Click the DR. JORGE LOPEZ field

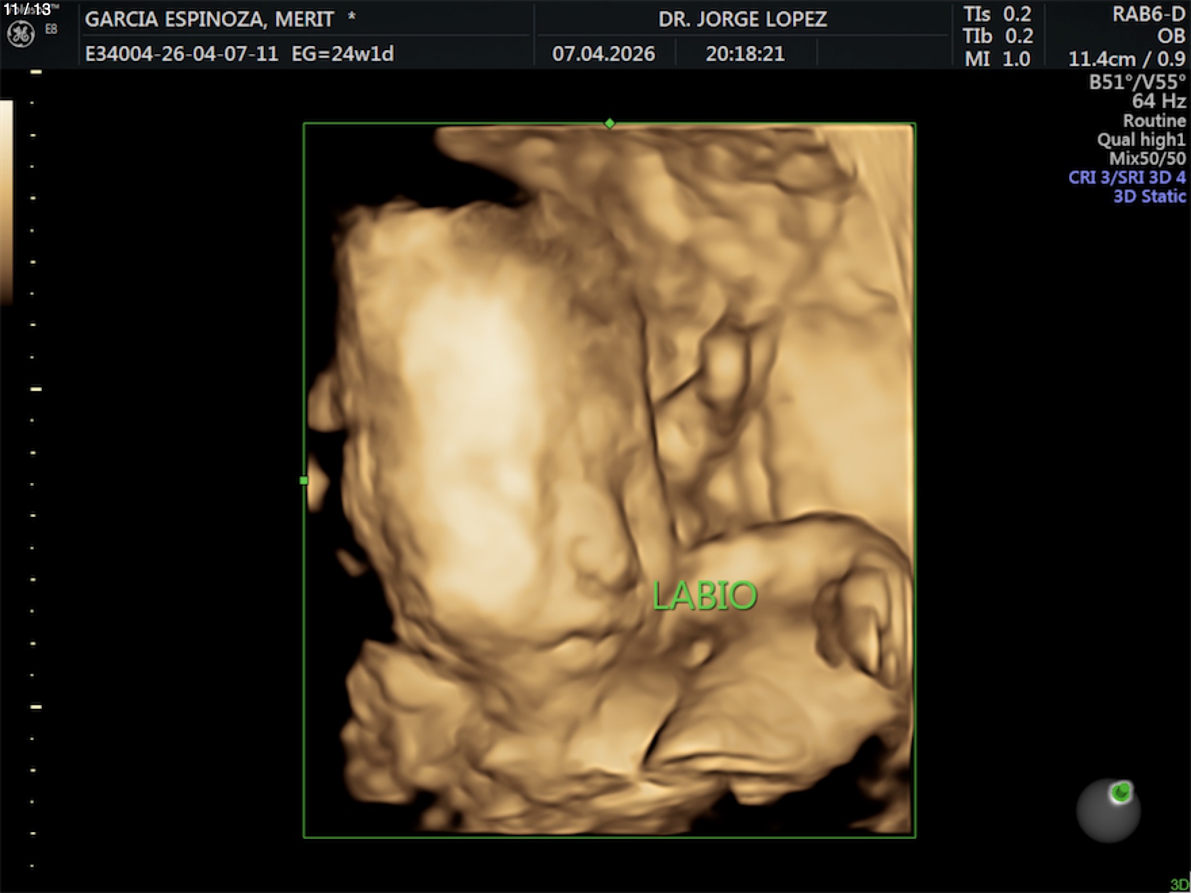[742, 19]
